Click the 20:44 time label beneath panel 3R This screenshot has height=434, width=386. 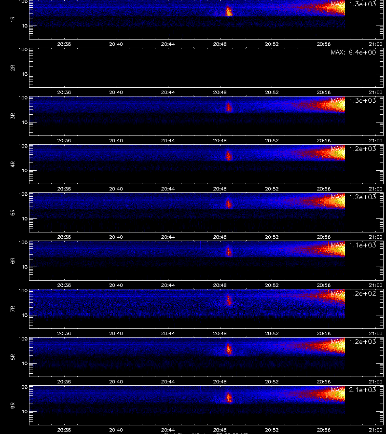click(x=168, y=140)
